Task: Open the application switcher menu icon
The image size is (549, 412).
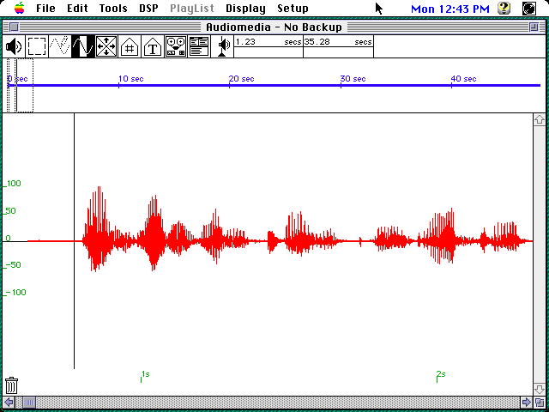Action: tap(528, 8)
